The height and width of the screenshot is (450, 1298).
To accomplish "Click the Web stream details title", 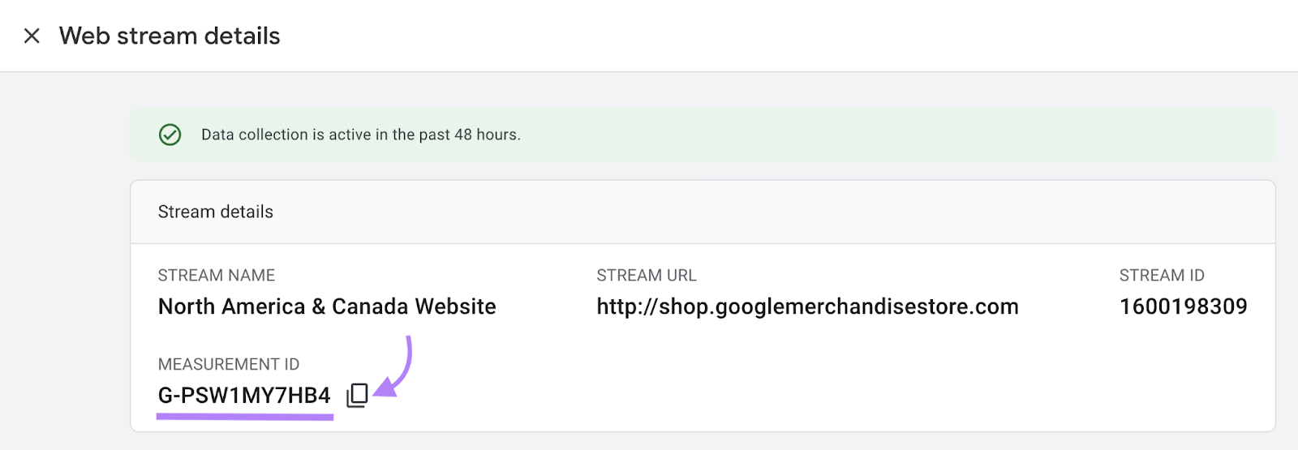I will coord(170,36).
